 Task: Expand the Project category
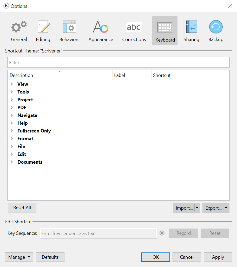click(x=12, y=100)
